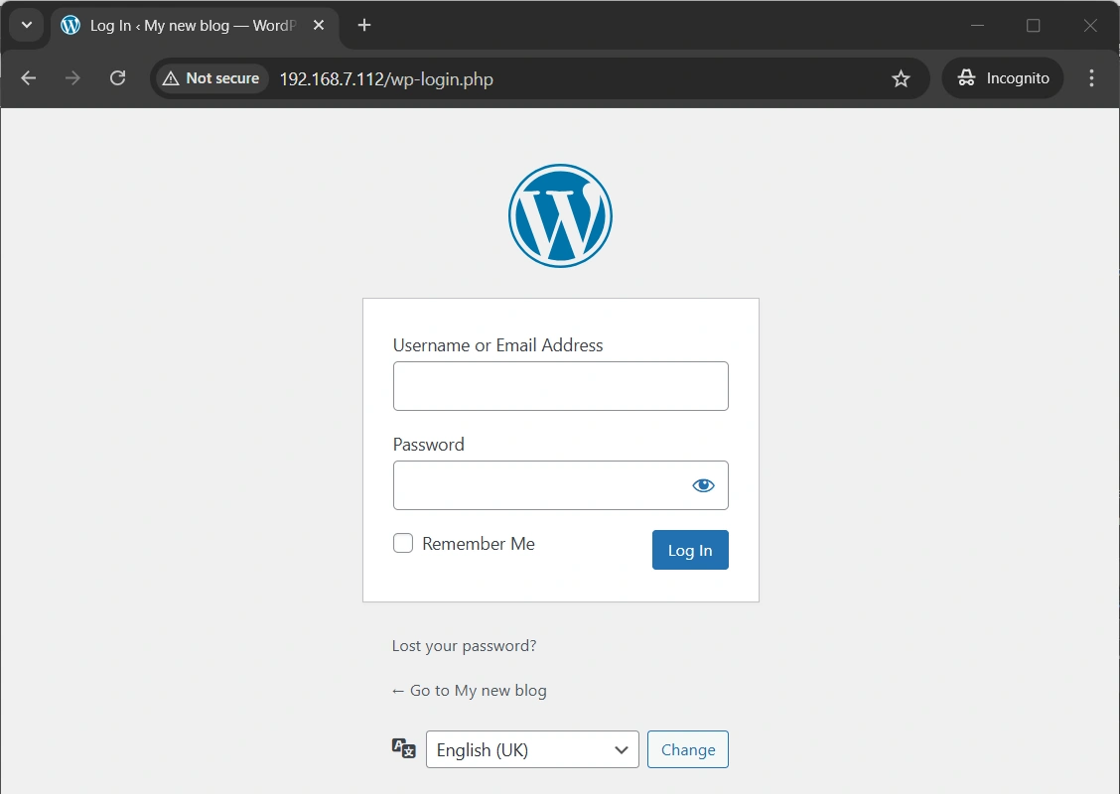The width and height of the screenshot is (1120, 794).
Task: Reload the login page
Action: (x=117, y=77)
